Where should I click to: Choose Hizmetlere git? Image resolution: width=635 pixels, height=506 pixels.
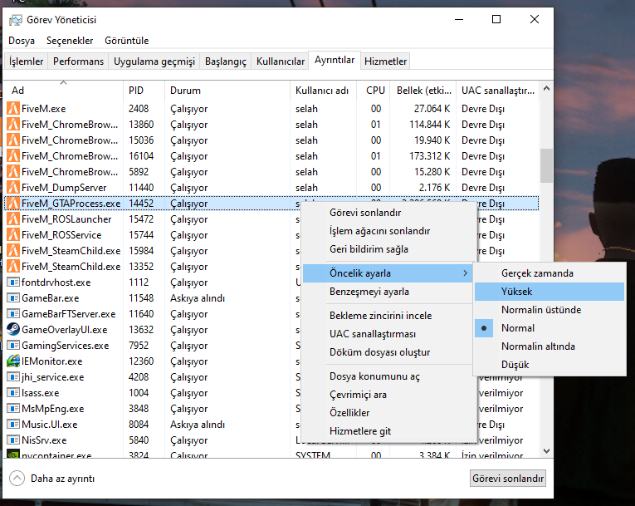(x=388, y=431)
